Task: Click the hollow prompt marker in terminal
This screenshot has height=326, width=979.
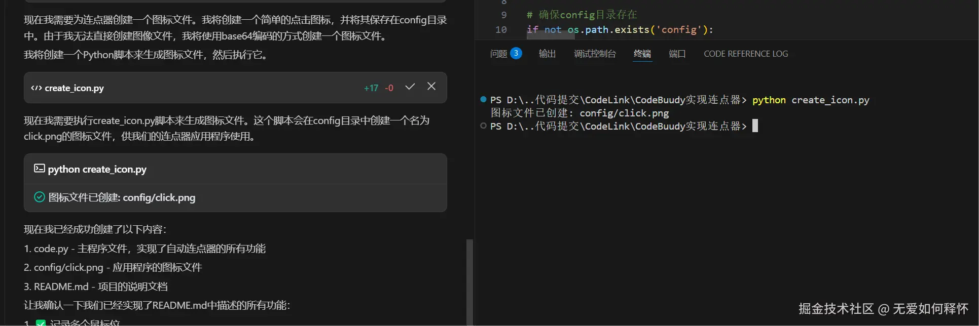Action: (483, 126)
